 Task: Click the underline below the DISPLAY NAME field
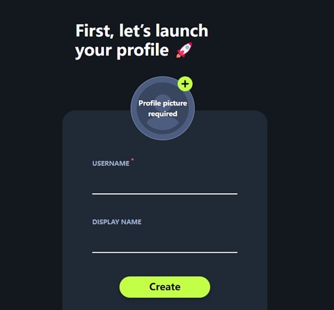click(x=165, y=252)
